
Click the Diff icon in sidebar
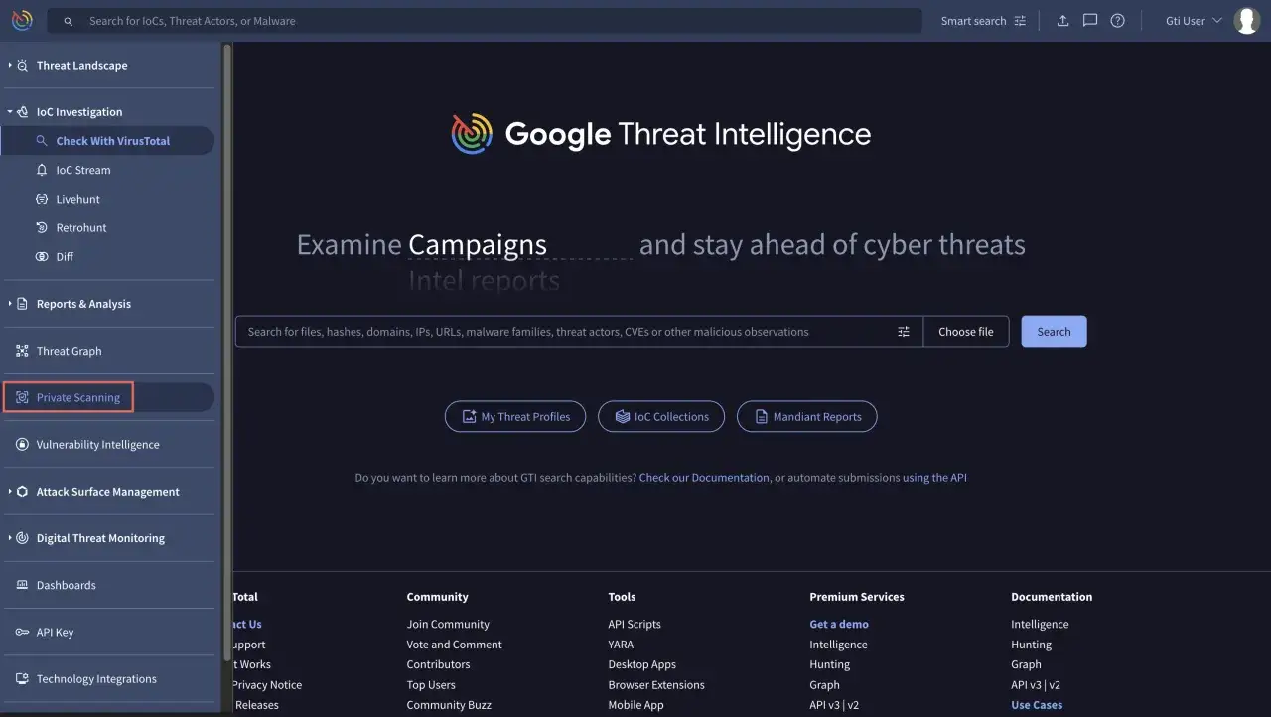pyautogui.click(x=42, y=256)
